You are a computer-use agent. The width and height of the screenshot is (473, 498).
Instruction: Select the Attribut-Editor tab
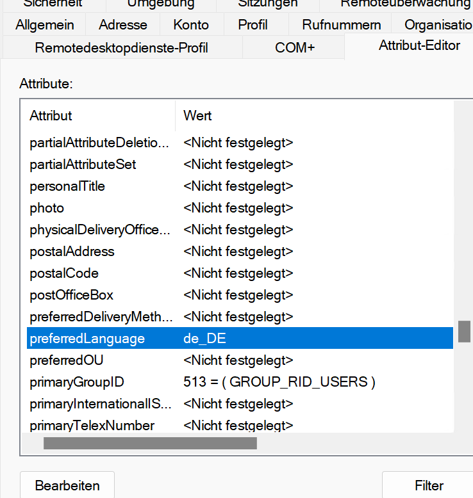point(419,45)
